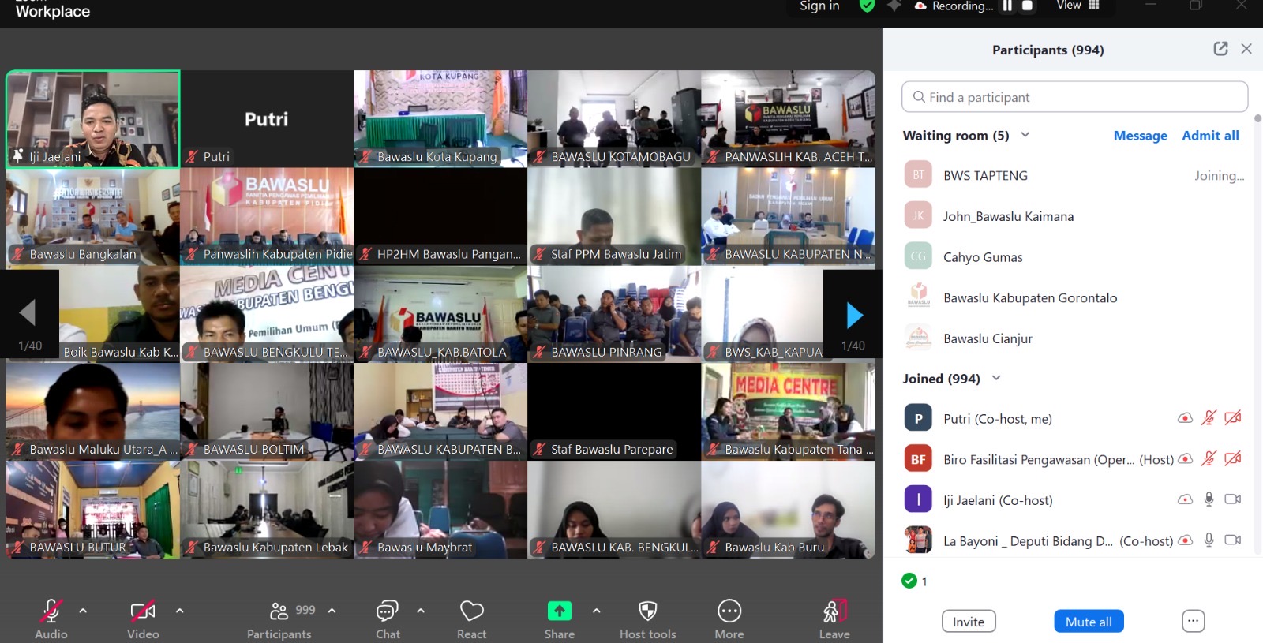This screenshot has height=643, width=1263.
Task: Pop out the Participants panel
Action: [1220, 49]
